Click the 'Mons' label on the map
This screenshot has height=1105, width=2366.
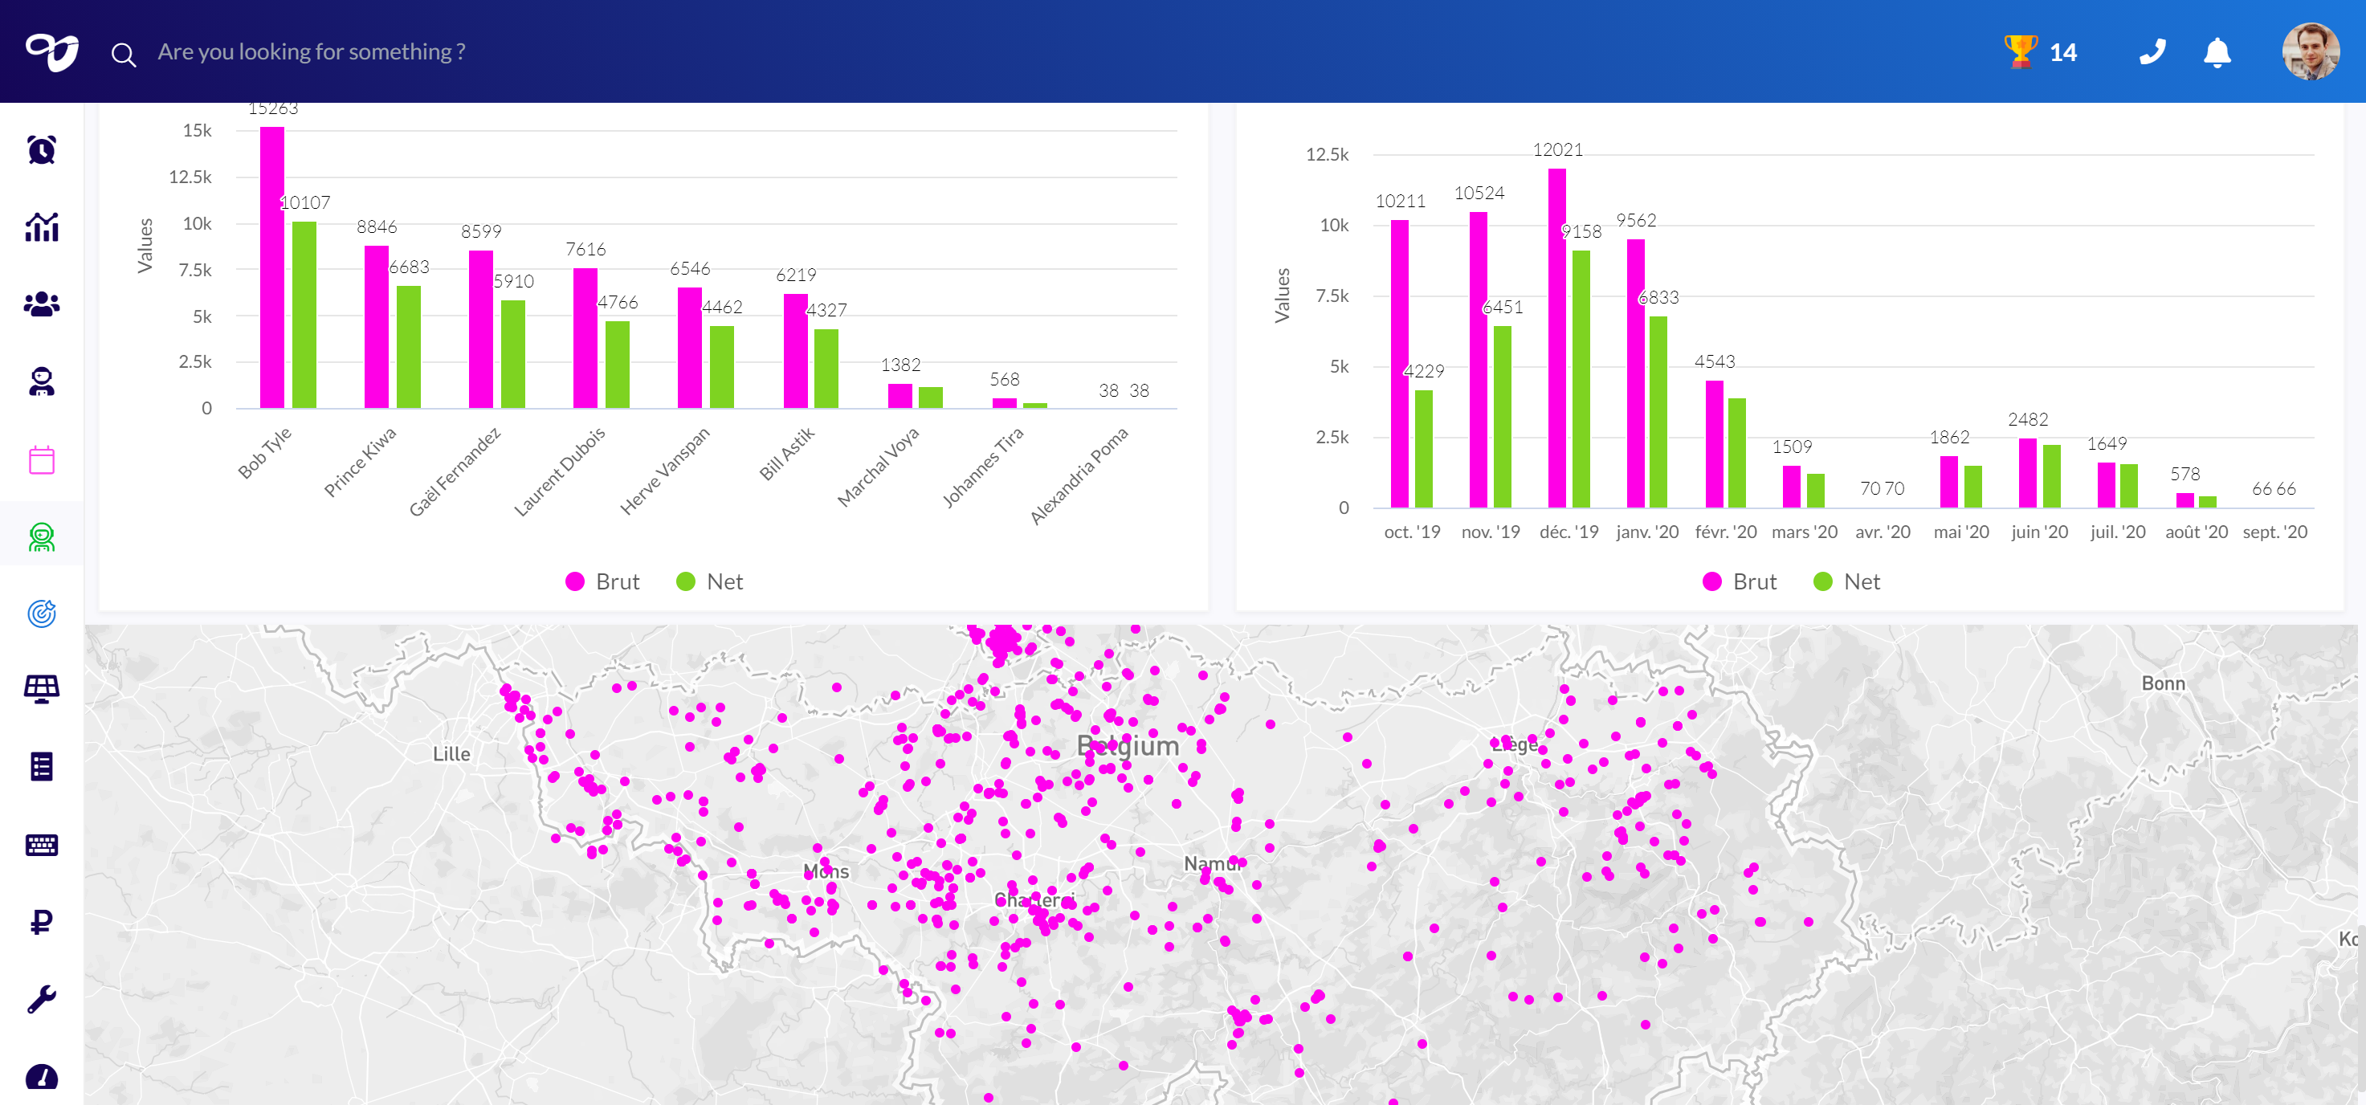(x=826, y=871)
